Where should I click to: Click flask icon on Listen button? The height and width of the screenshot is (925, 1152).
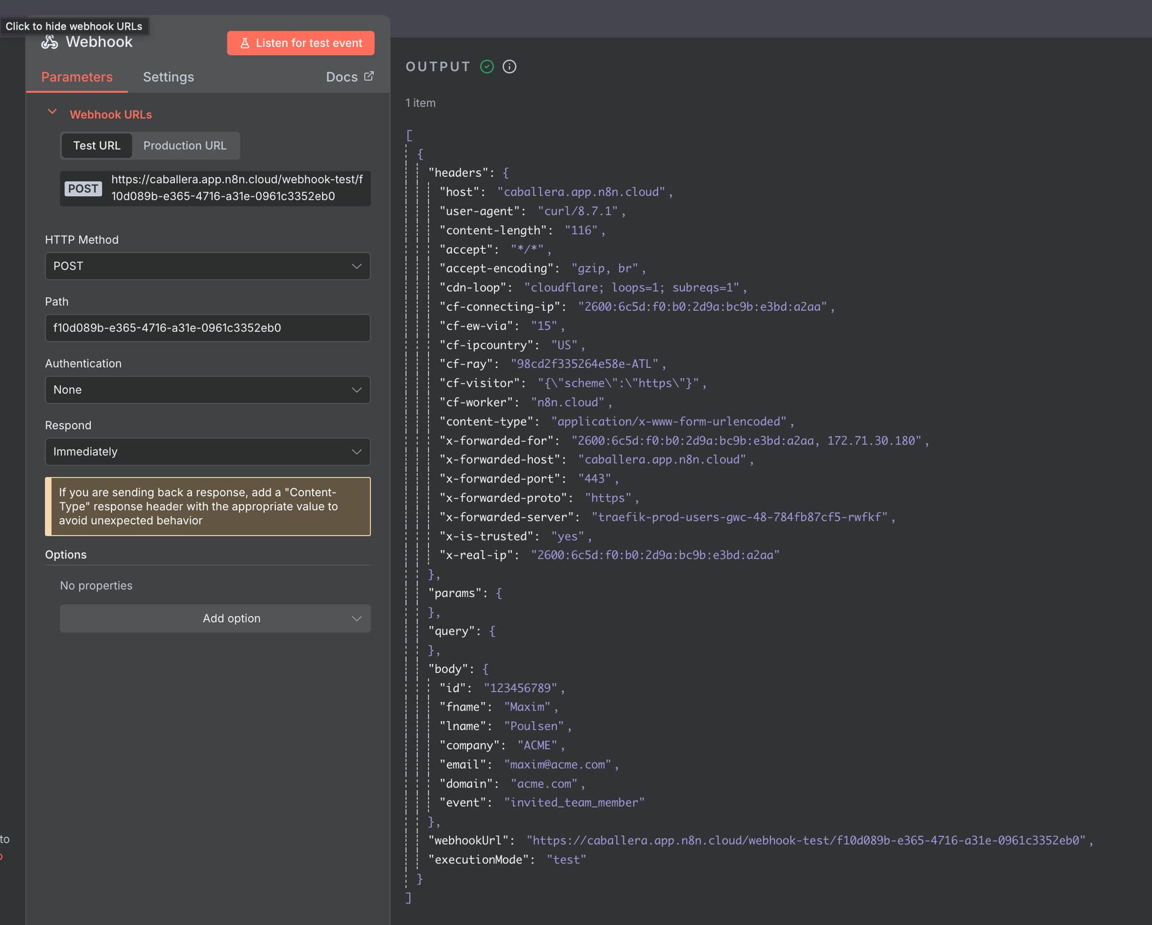point(245,43)
